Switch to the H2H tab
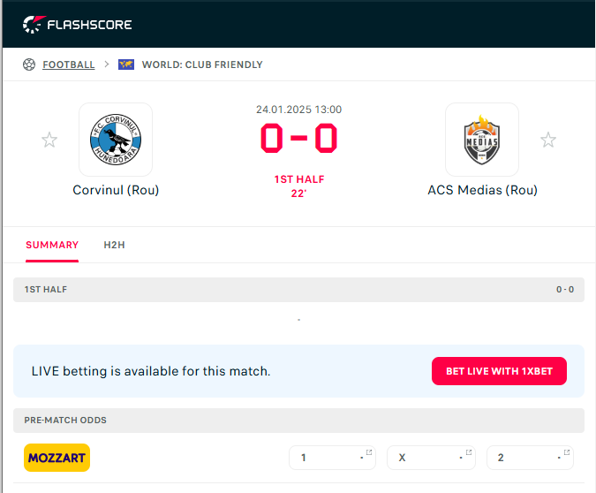This screenshot has width=596, height=493. tap(115, 245)
